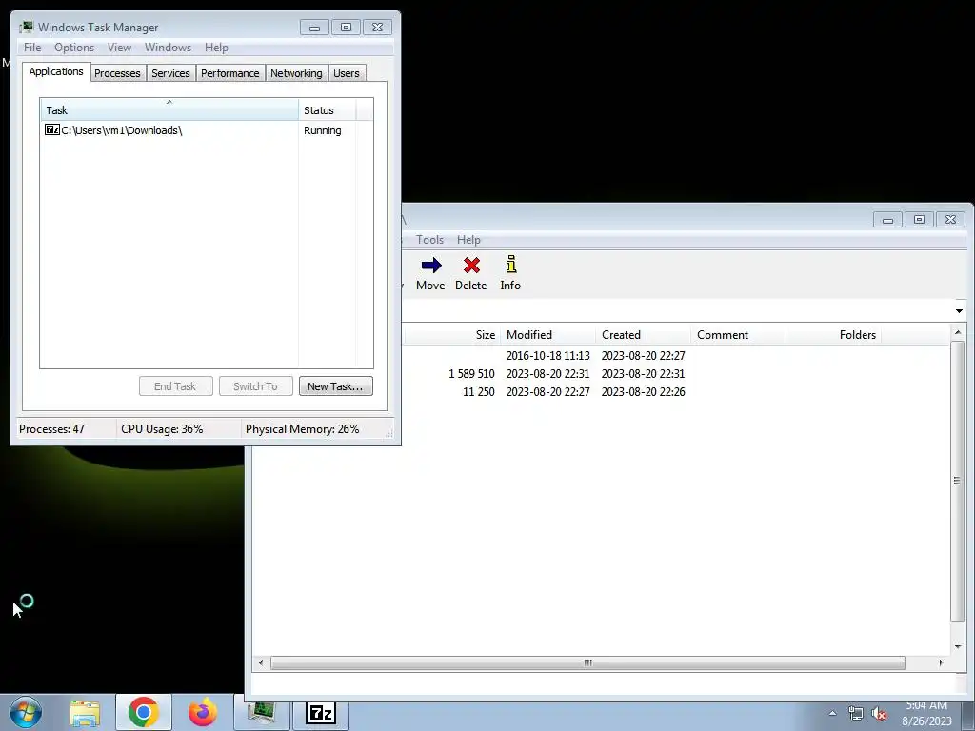Click the right arrow of 7-Zip horizontal scrollbar
This screenshot has width=975, height=731.
point(941,662)
